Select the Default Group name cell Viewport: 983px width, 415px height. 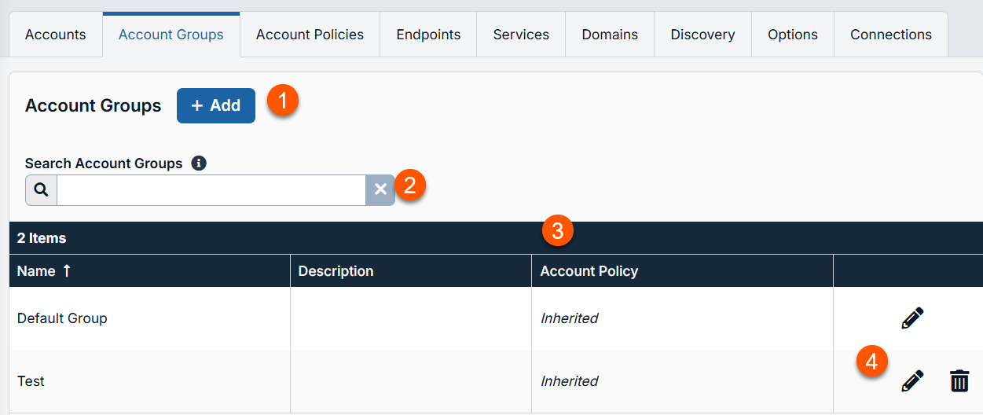62,318
